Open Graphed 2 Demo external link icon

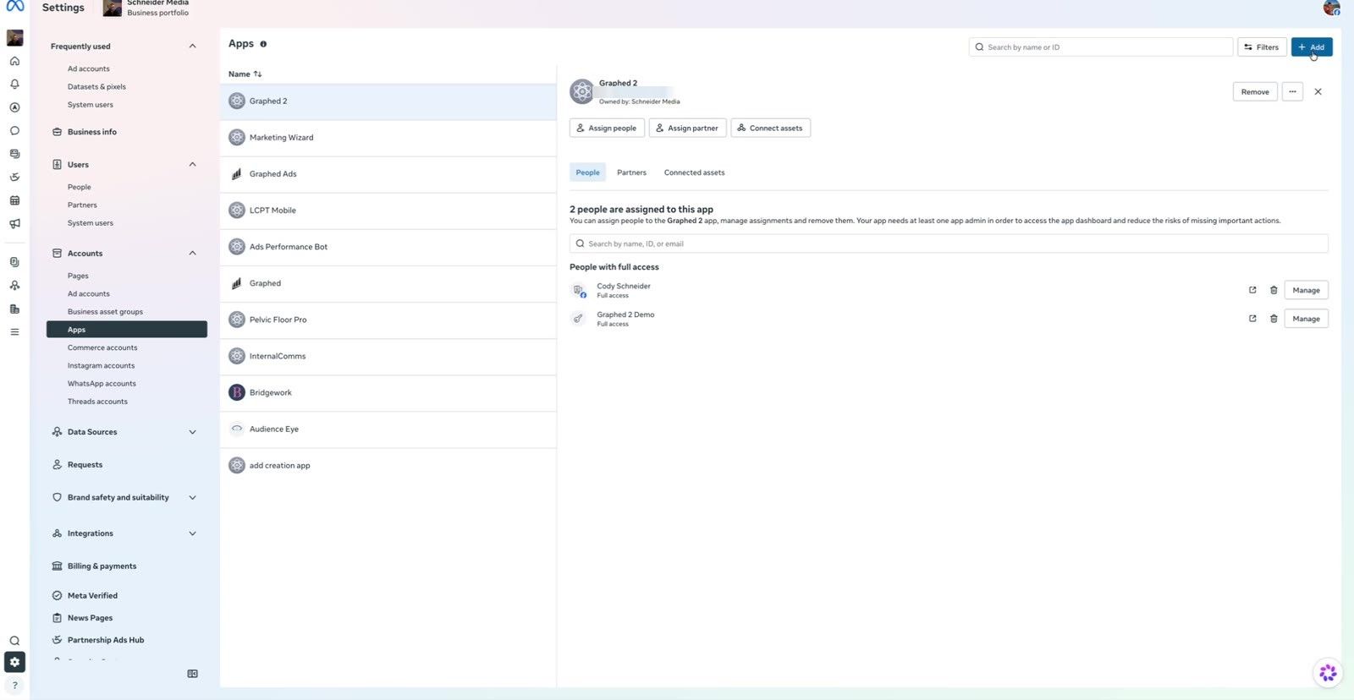coord(1252,319)
